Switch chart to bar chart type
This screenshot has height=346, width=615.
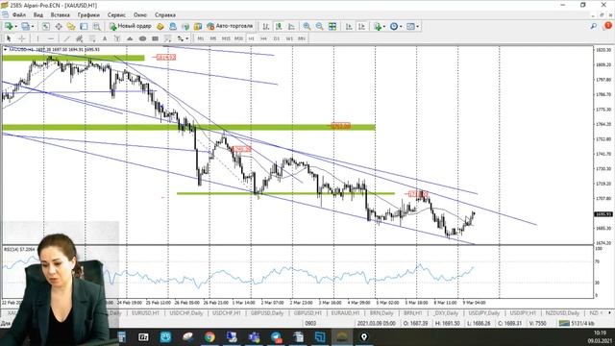pyautogui.click(x=265, y=26)
